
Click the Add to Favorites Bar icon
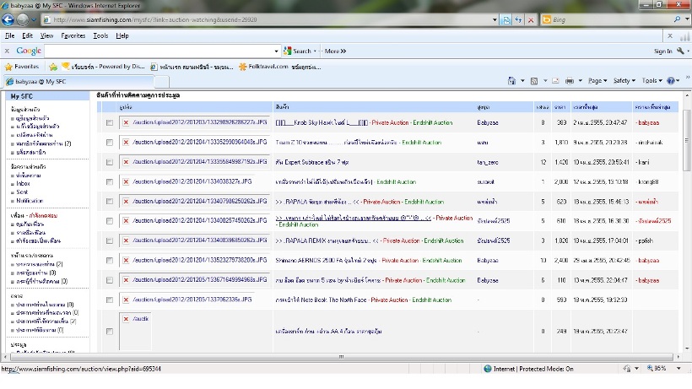click(53, 67)
